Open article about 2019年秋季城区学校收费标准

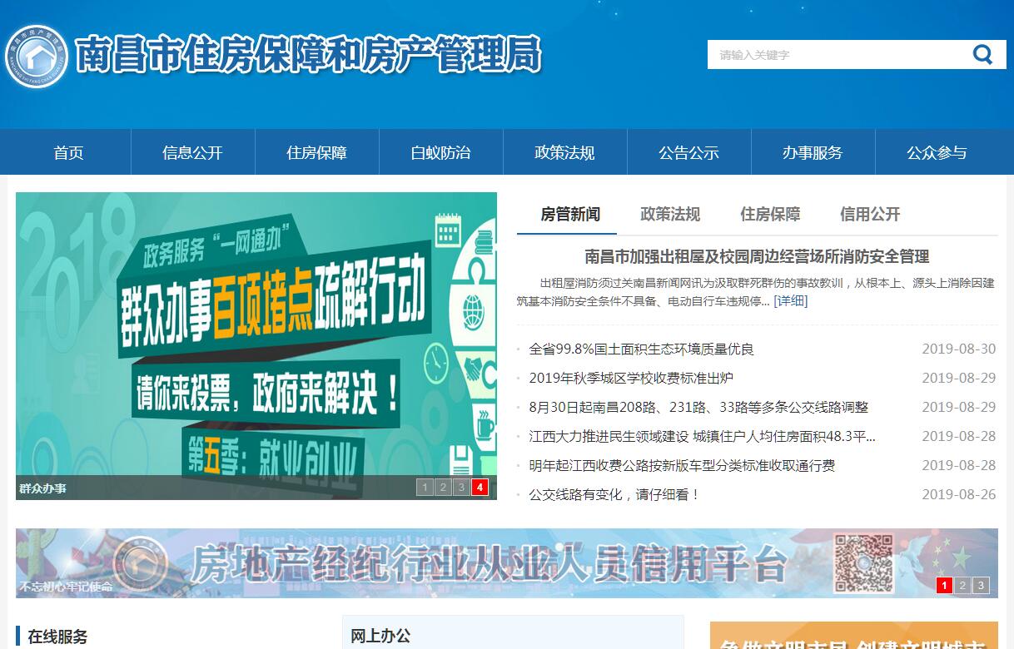[x=631, y=378]
